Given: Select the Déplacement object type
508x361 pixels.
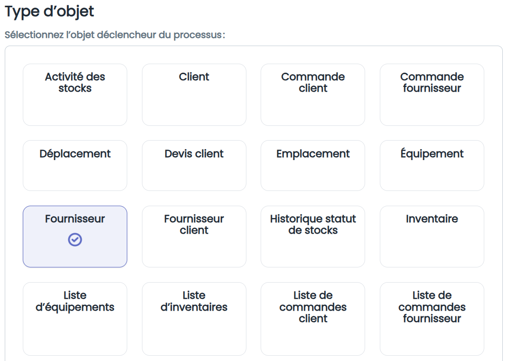Looking at the screenshot, I should pyautogui.click(x=75, y=166).
